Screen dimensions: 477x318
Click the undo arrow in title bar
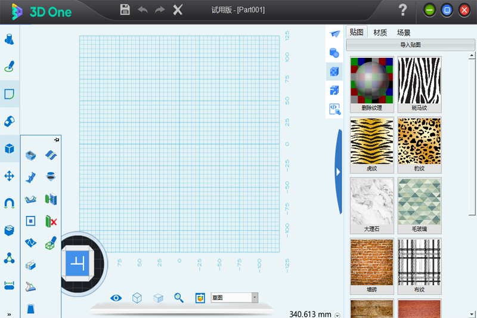coord(143,10)
